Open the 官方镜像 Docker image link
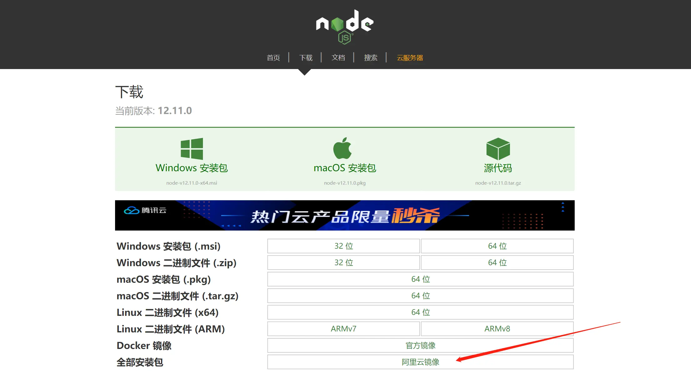 420,346
